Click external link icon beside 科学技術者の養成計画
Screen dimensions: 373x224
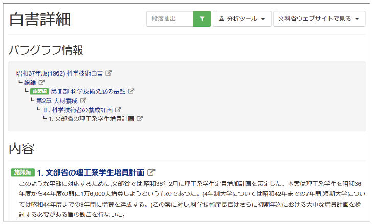pyautogui.click(x=118, y=110)
